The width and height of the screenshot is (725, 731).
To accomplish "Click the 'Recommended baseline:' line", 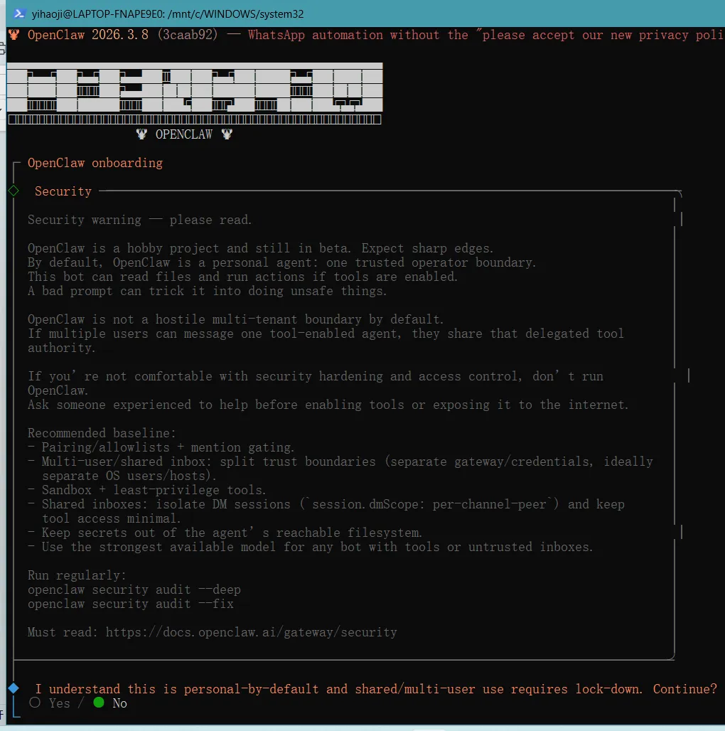I will (102, 432).
